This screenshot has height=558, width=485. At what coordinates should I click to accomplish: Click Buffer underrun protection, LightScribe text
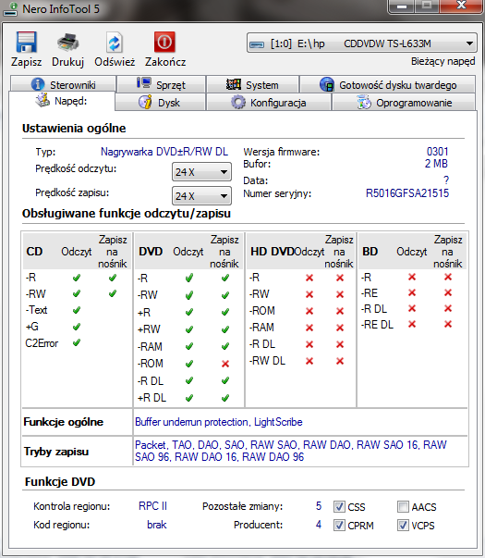(219, 422)
